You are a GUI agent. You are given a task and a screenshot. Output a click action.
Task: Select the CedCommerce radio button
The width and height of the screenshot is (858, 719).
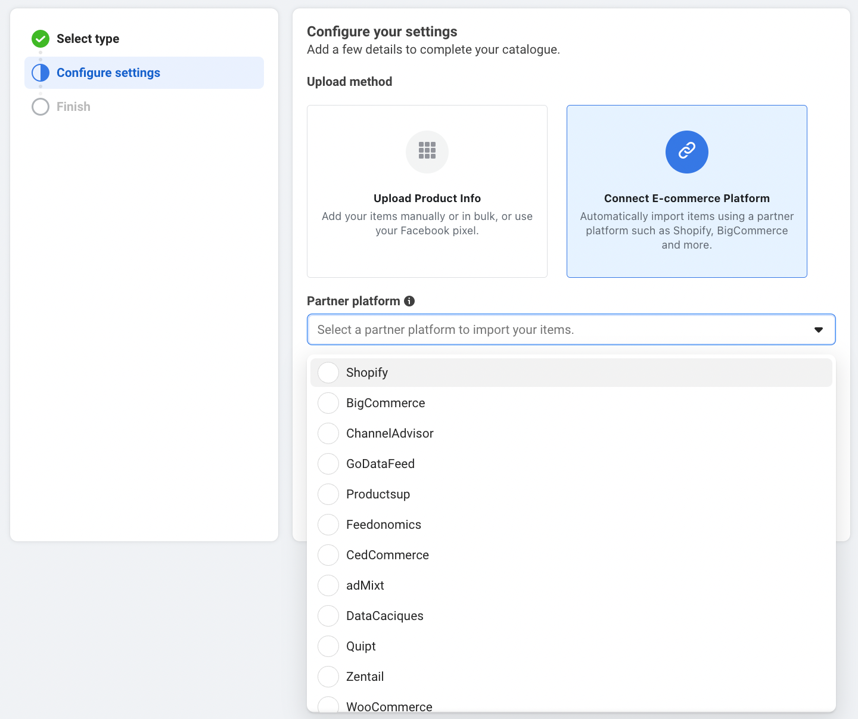pyautogui.click(x=328, y=555)
